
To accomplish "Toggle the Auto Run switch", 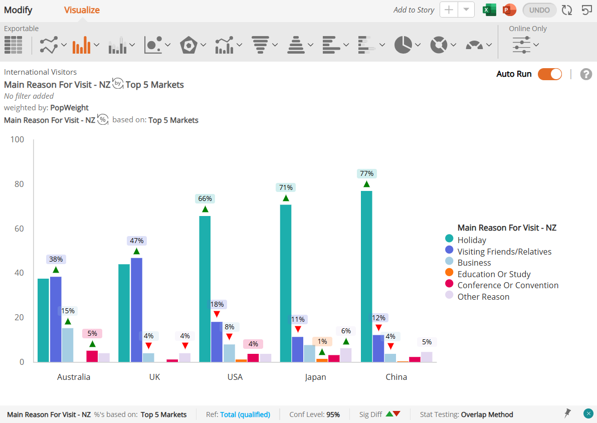I will 550,74.
